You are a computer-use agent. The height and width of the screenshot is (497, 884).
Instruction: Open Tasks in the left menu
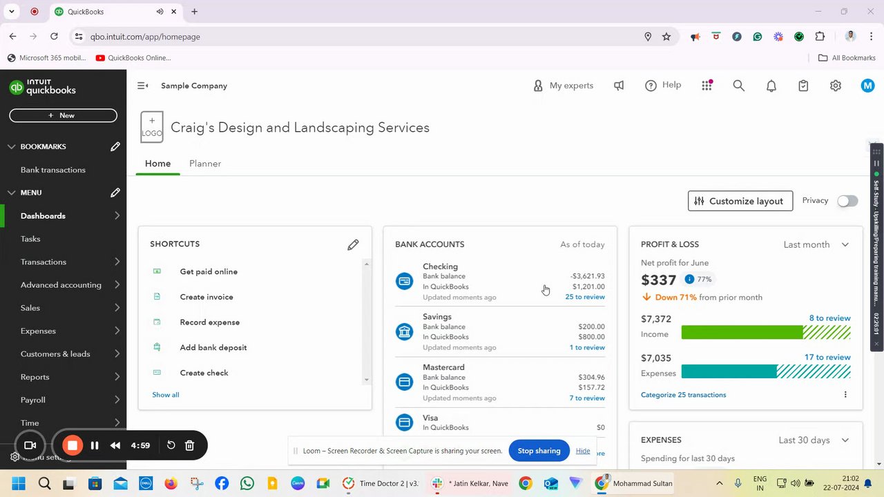[x=30, y=239]
